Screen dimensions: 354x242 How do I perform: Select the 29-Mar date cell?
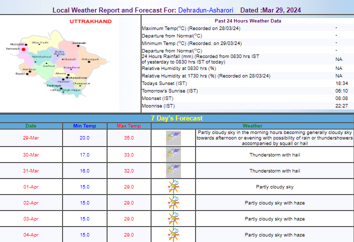click(31, 138)
